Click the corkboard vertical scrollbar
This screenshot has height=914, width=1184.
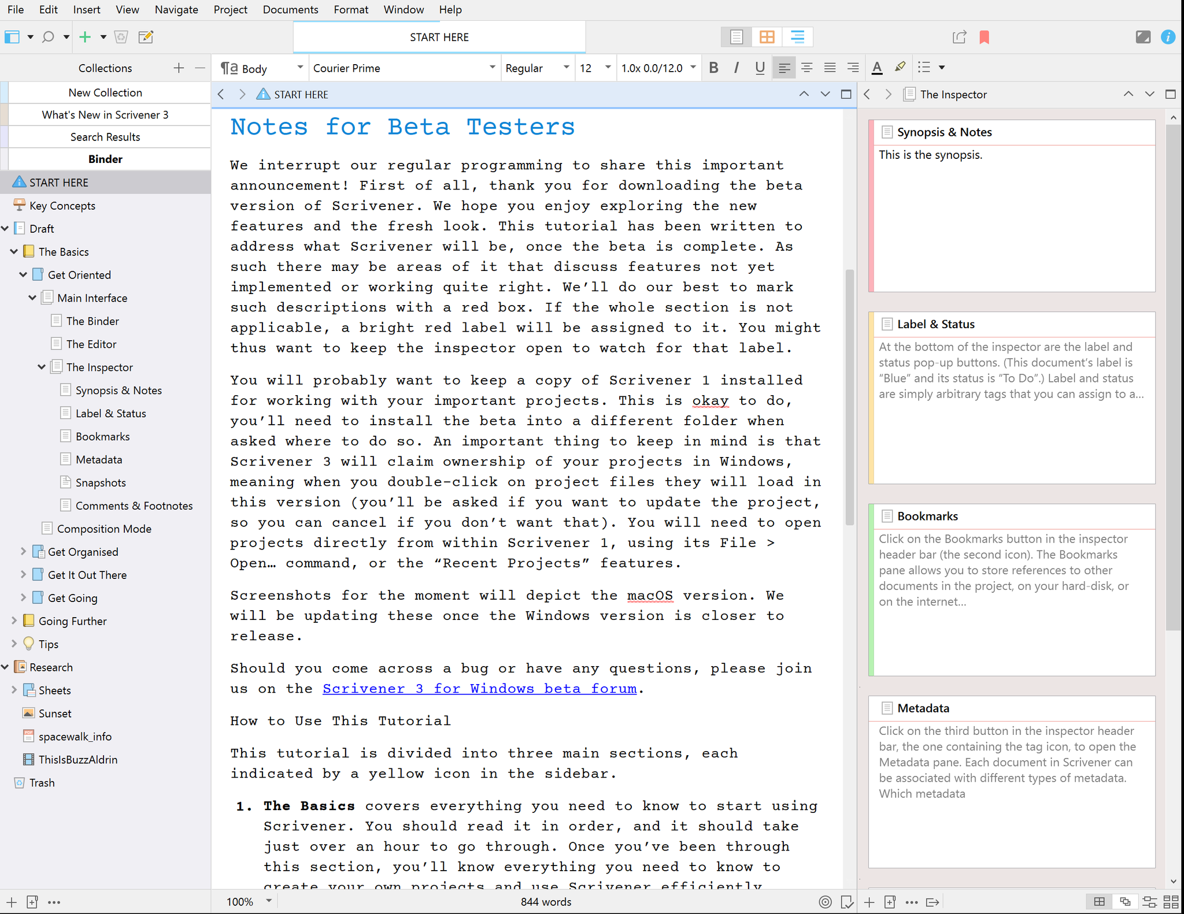[1174, 378]
